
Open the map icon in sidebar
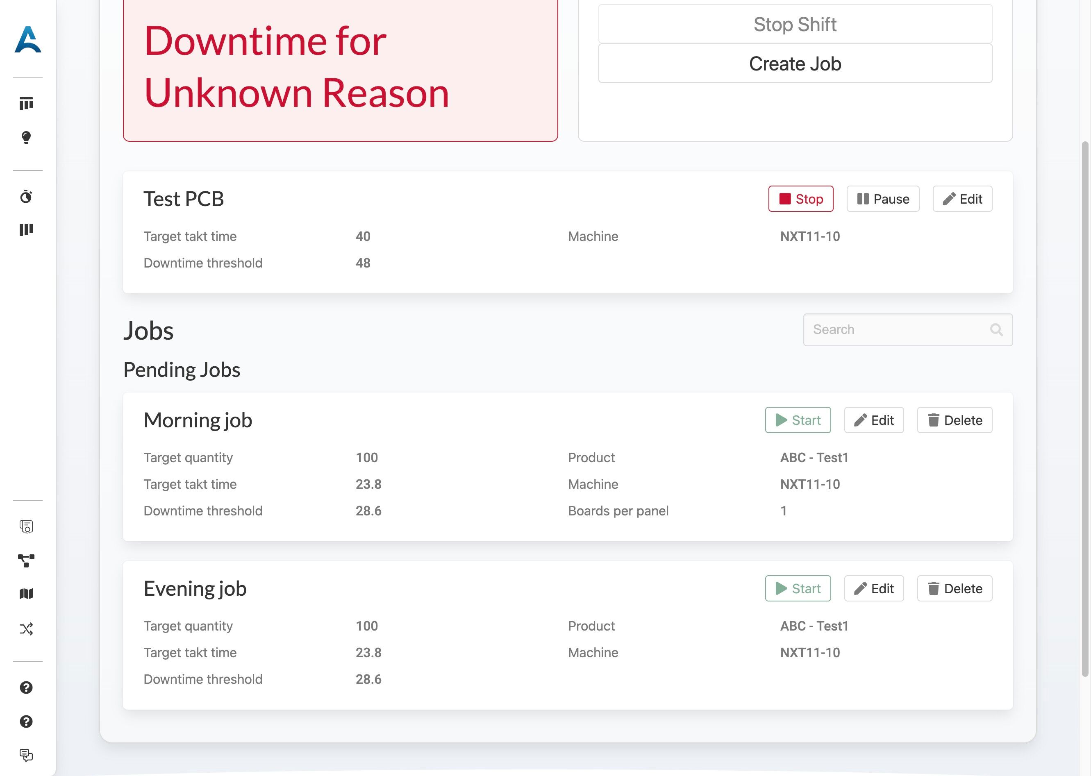click(26, 593)
